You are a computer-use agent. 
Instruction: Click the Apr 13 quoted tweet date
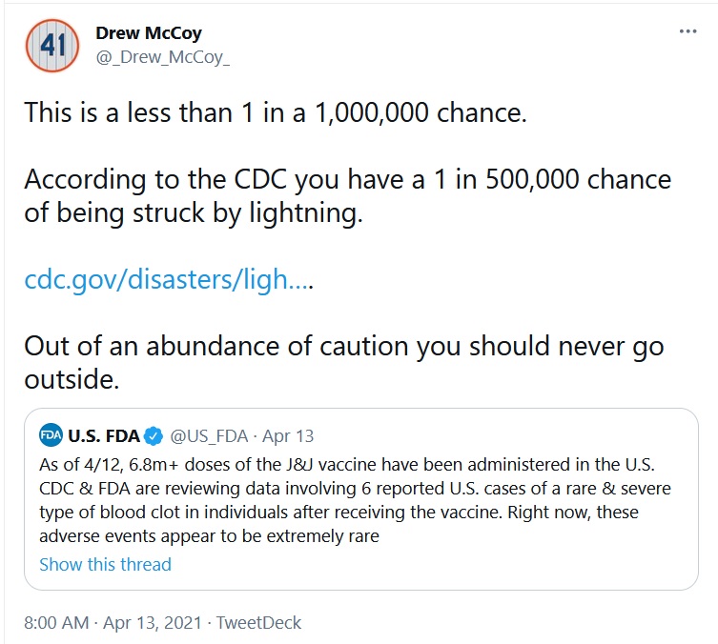[x=288, y=436]
